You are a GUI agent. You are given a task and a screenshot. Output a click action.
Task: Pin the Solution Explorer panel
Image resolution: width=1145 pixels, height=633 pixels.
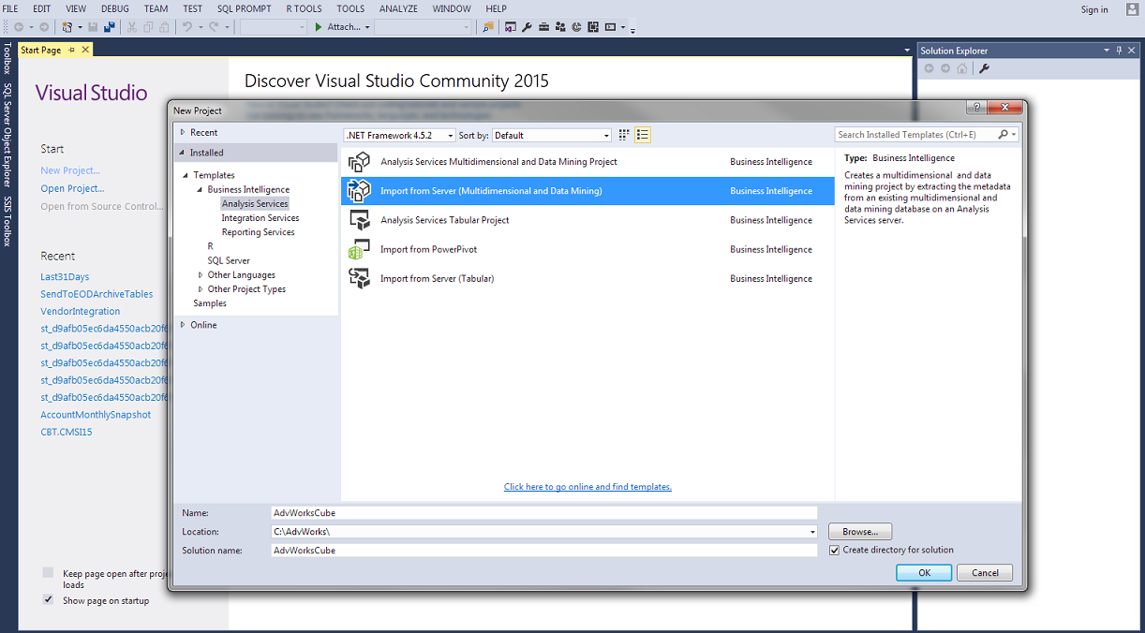tap(1118, 51)
